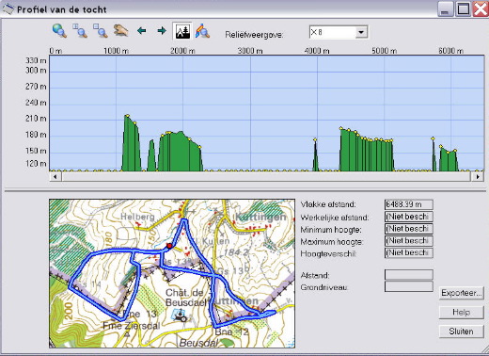Maximize the Profiel van de tocht window
Image resolution: width=489 pixels, height=356 pixels.
(x=464, y=8)
